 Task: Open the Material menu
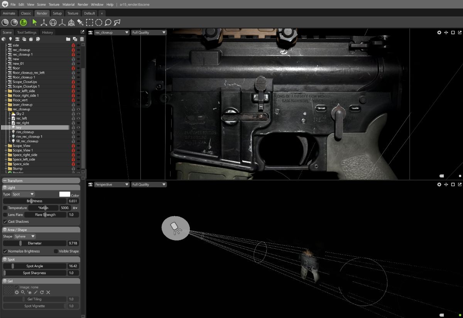pos(69,5)
